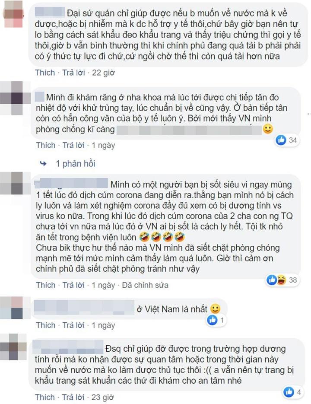Click the like icon with 1 reaction
This screenshot has width=311, height=404.
click(213, 320)
